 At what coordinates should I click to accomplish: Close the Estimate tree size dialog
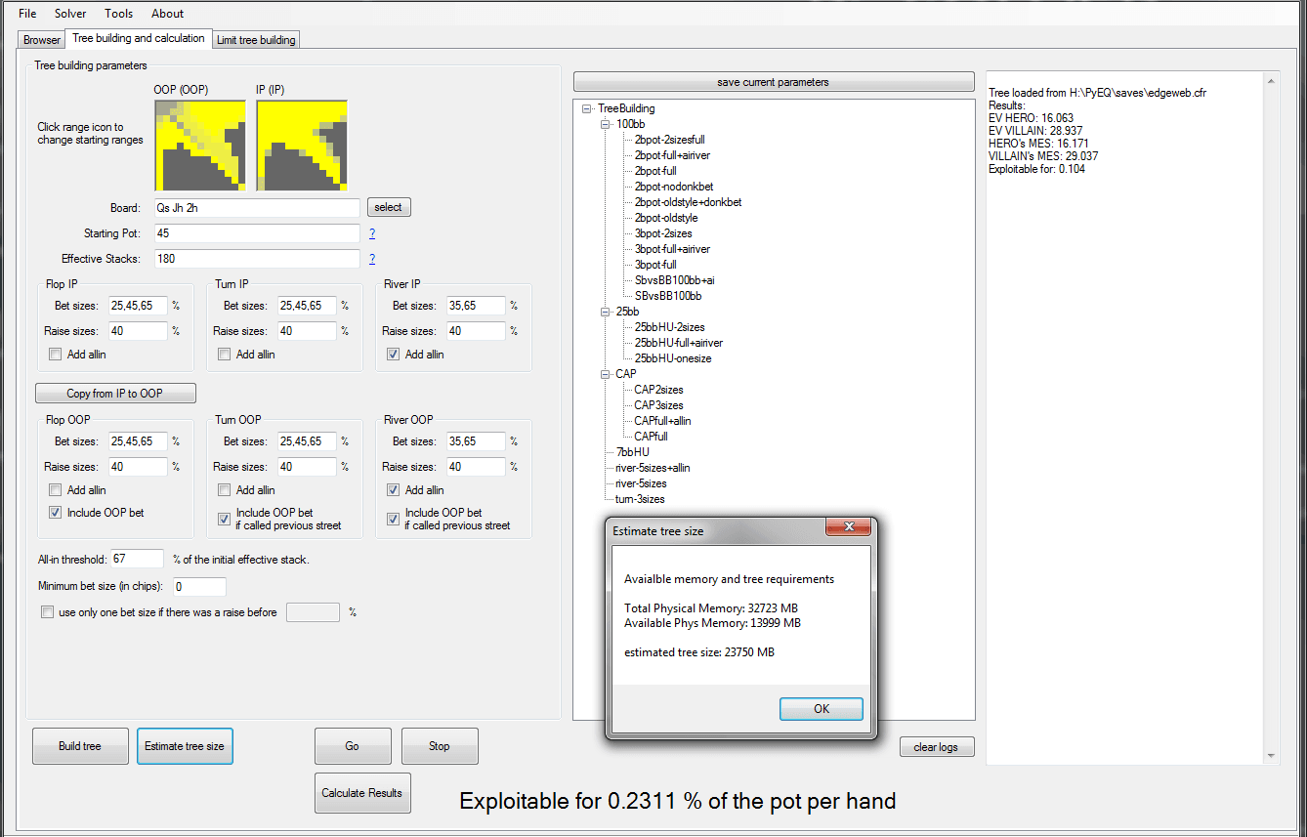pyautogui.click(x=821, y=709)
